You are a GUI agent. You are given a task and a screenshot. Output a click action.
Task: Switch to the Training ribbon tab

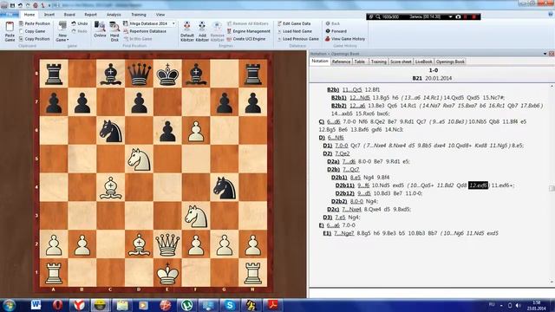click(139, 15)
